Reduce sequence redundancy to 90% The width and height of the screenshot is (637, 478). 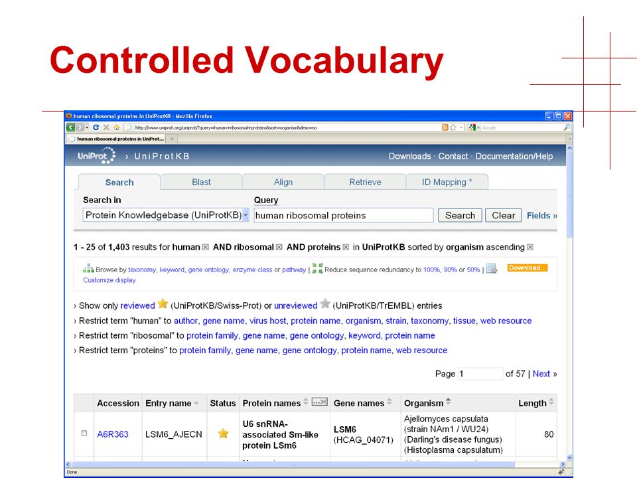coord(450,270)
